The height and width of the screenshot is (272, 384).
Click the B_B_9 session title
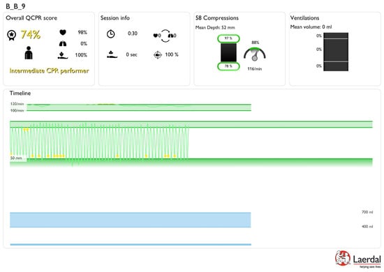tap(15, 6)
